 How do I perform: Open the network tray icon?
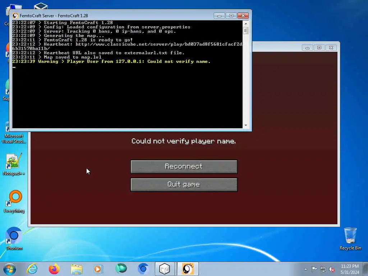click(323, 270)
